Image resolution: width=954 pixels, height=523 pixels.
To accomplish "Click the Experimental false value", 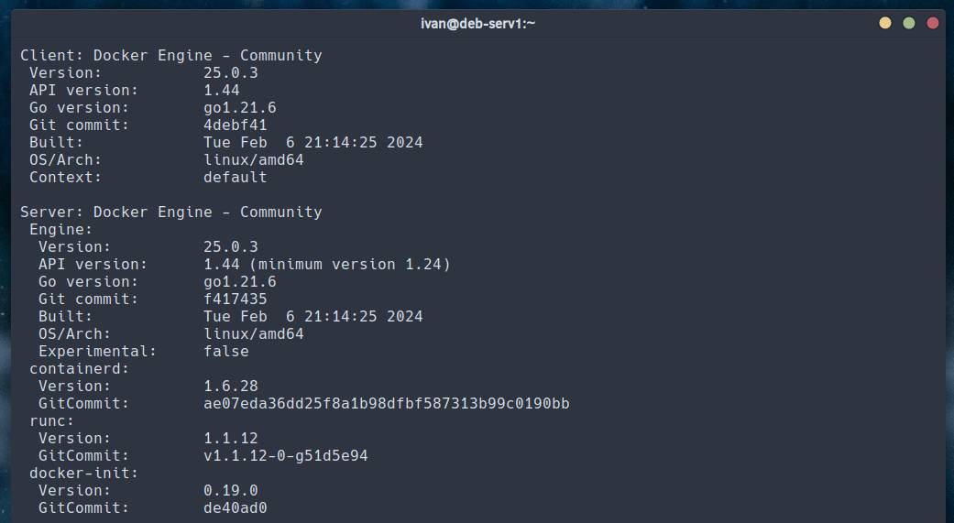I will click(226, 352).
